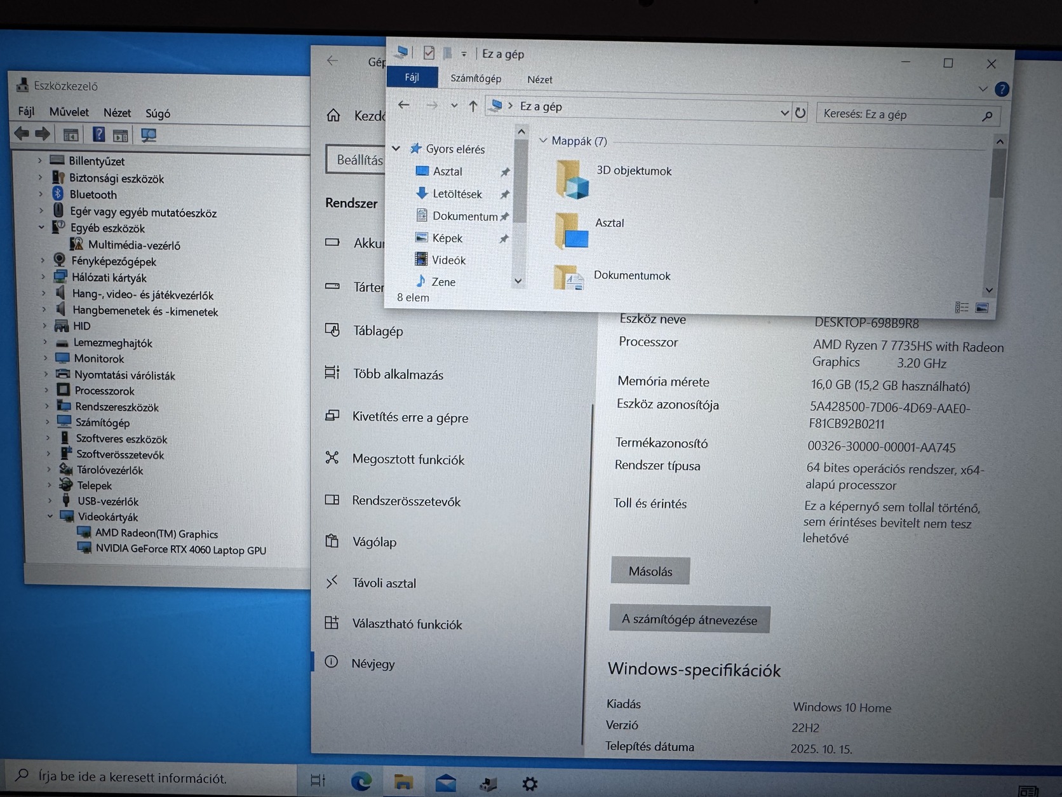Click the Explorer back navigation arrow
The width and height of the screenshot is (1062, 797).
pos(404,105)
